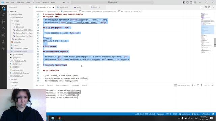Show the Problems panel tab

click(40, 85)
